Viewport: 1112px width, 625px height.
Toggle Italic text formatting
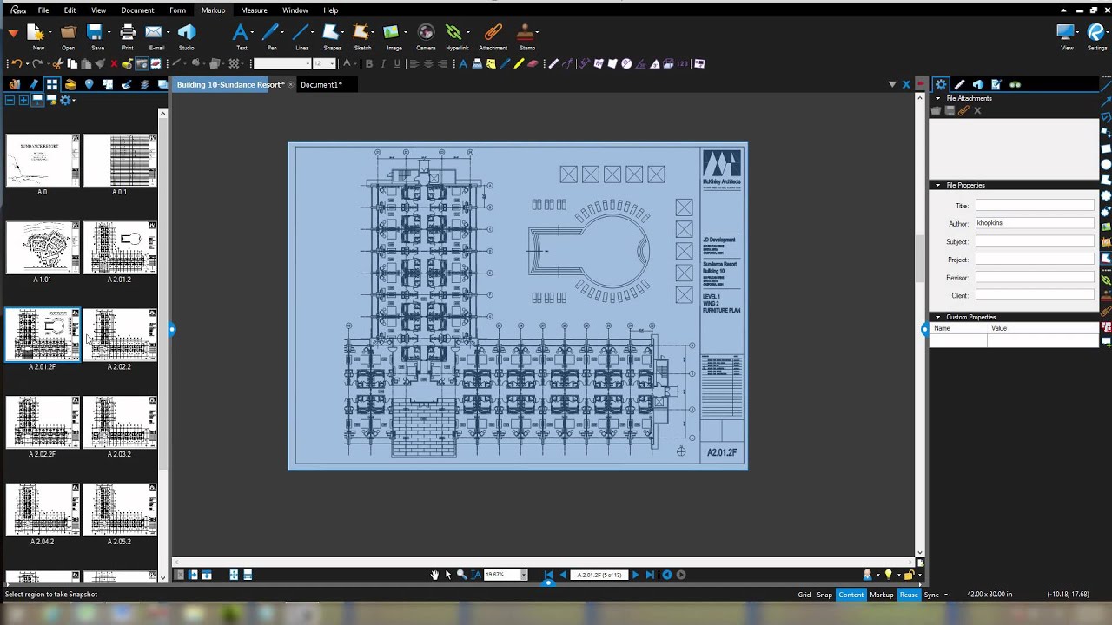click(383, 63)
